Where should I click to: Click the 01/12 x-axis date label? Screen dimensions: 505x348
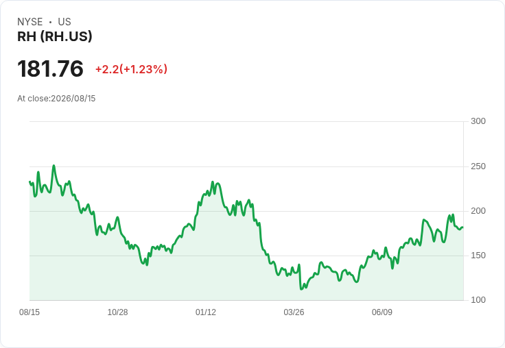coord(205,312)
